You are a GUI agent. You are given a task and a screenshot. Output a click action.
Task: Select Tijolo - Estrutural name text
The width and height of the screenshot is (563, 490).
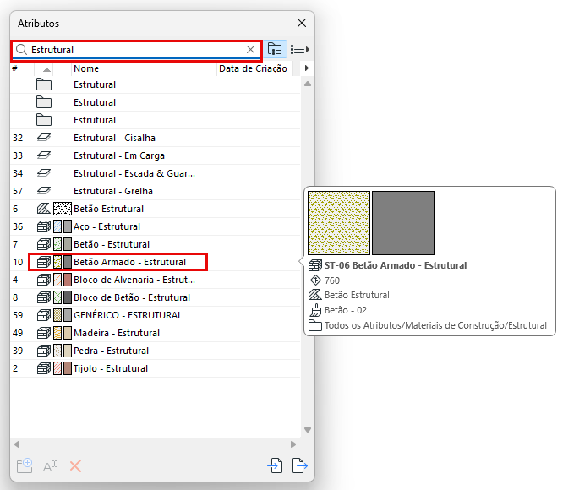coord(111,368)
